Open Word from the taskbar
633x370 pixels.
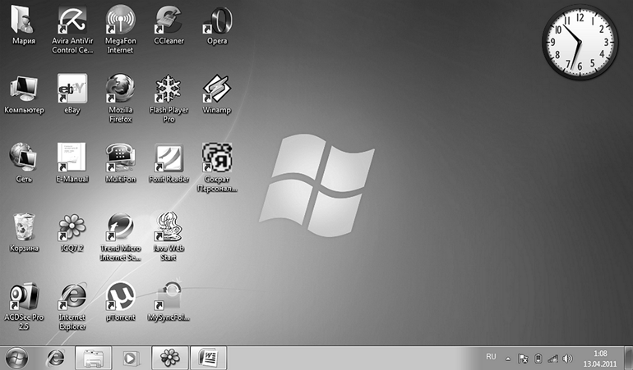point(209,358)
